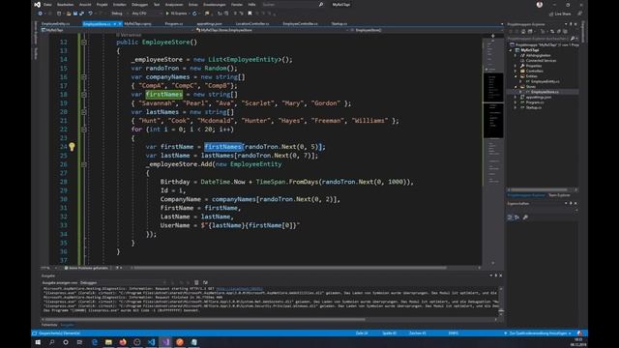Click Zur Quellcodeverwaltung hinzufügen in status bar
The height and width of the screenshot is (348, 619).
point(538,333)
